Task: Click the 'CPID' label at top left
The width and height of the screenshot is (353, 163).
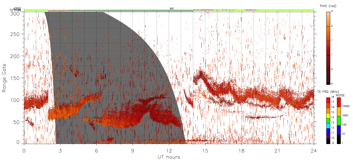Action: 18,8
